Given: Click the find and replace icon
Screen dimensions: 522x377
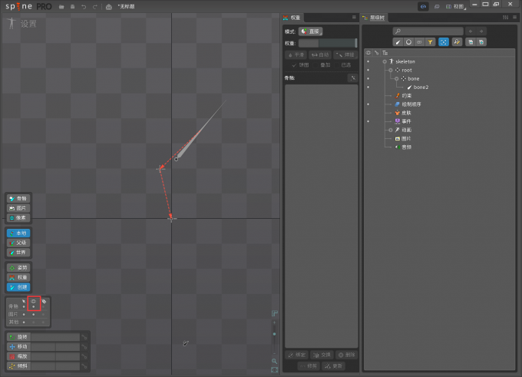Looking at the screenshot, I should point(457,42).
